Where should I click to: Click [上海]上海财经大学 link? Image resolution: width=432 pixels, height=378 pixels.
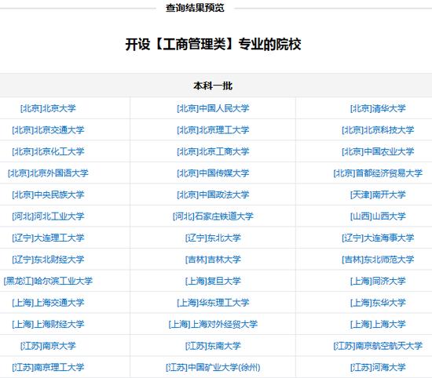pyautogui.click(x=48, y=324)
